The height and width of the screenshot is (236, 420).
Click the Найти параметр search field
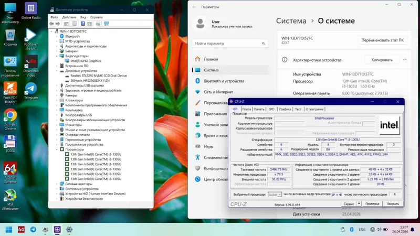coord(230,44)
